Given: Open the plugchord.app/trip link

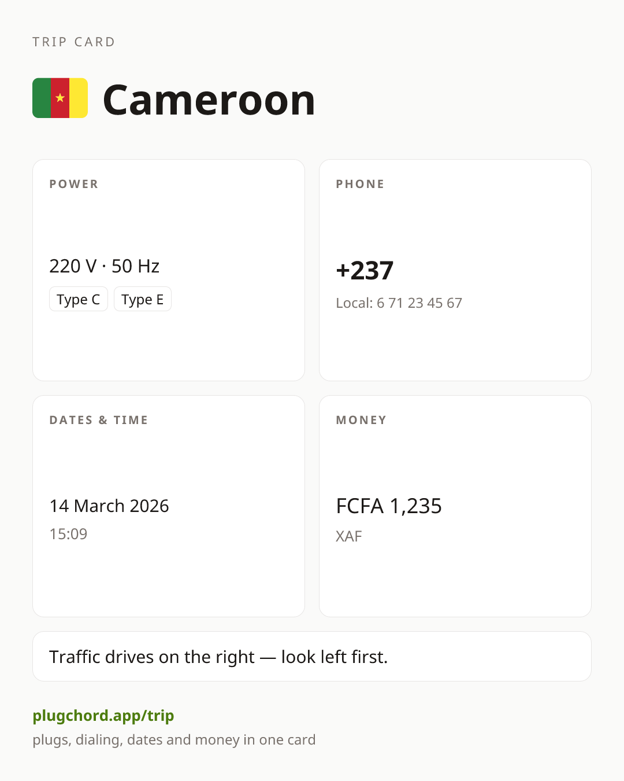Looking at the screenshot, I should point(103,716).
